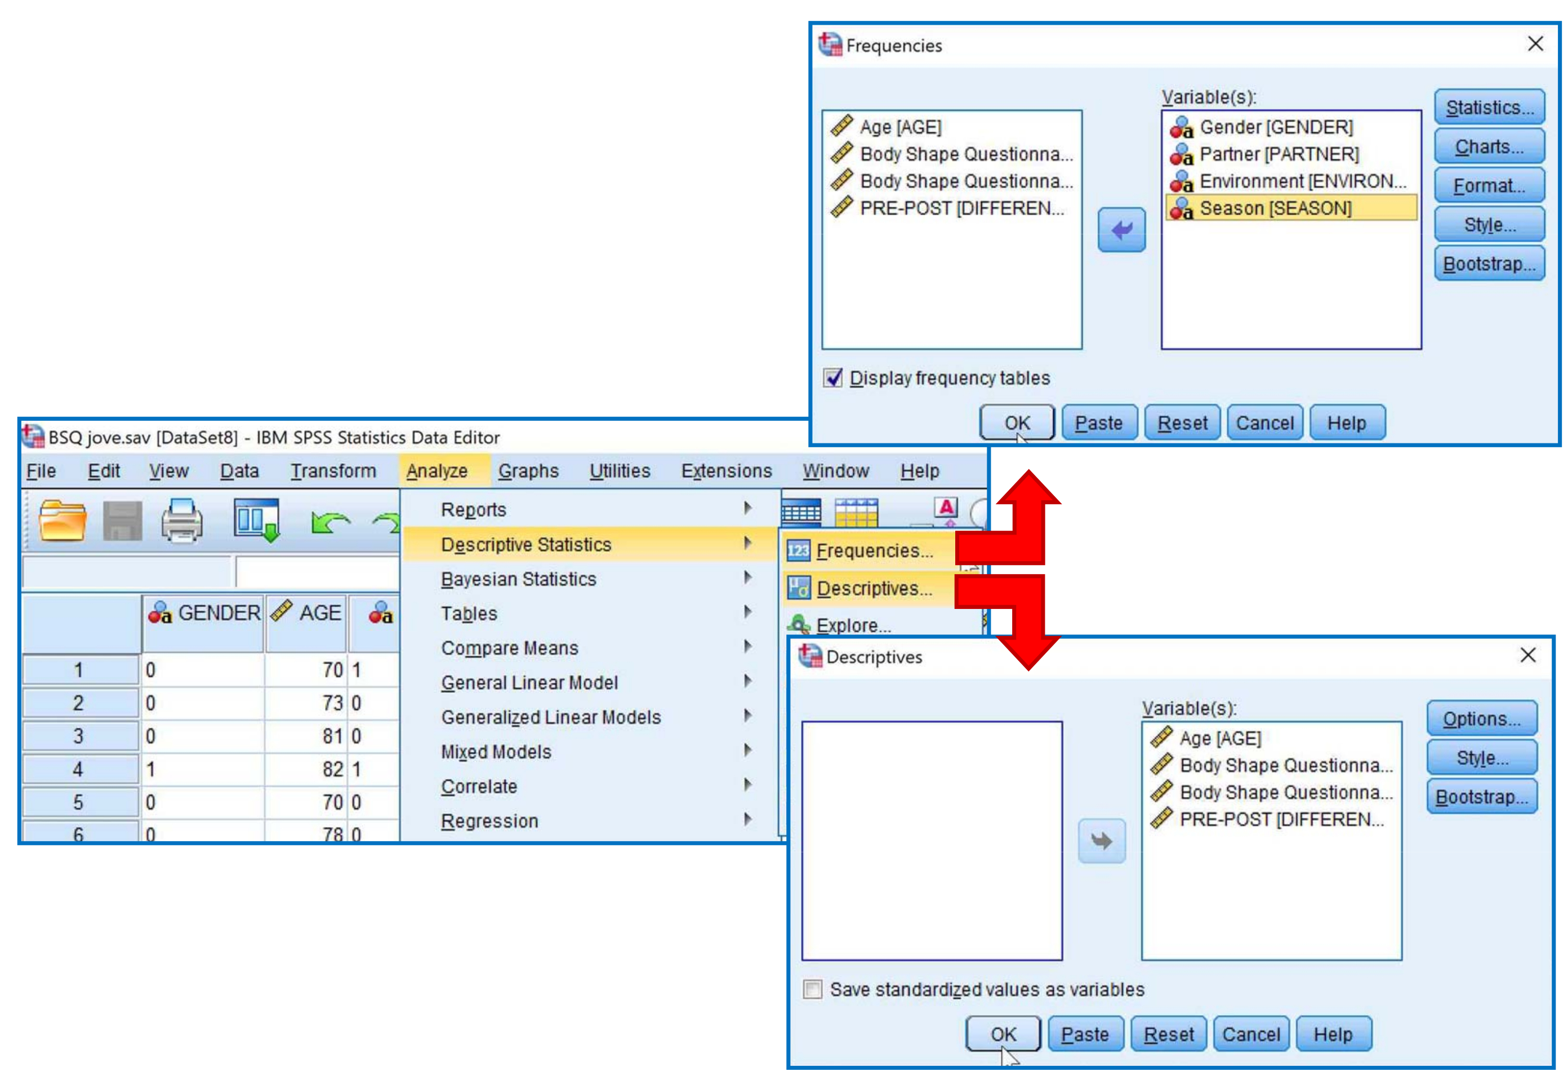Click the Statistics button in Frequencies dialog

click(1489, 108)
